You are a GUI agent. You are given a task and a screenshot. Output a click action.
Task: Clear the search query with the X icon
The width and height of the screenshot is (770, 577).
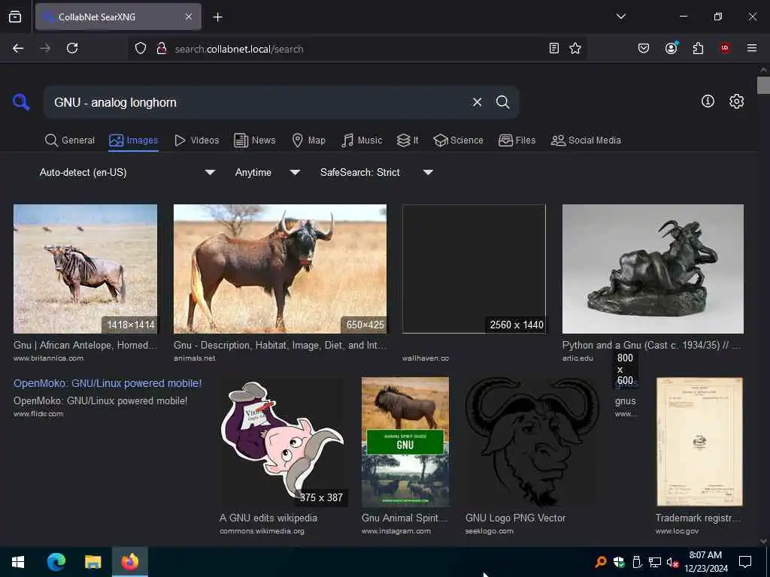477,102
